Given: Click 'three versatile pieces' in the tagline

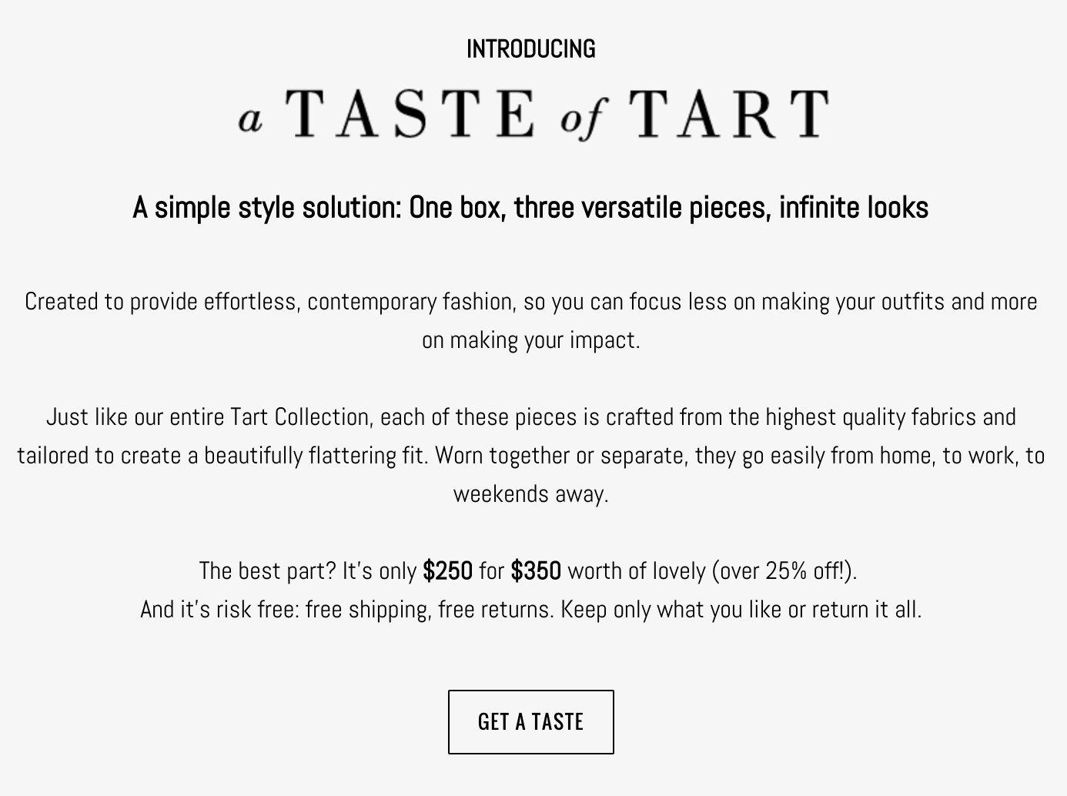Looking at the screenshot, I should (642, 207).
